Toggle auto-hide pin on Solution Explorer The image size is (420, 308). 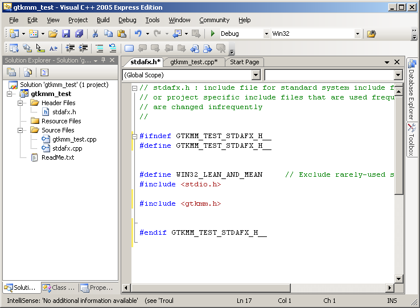point(103,60)
